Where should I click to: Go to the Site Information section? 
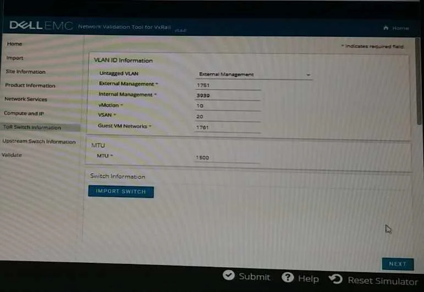pos(26,71)
